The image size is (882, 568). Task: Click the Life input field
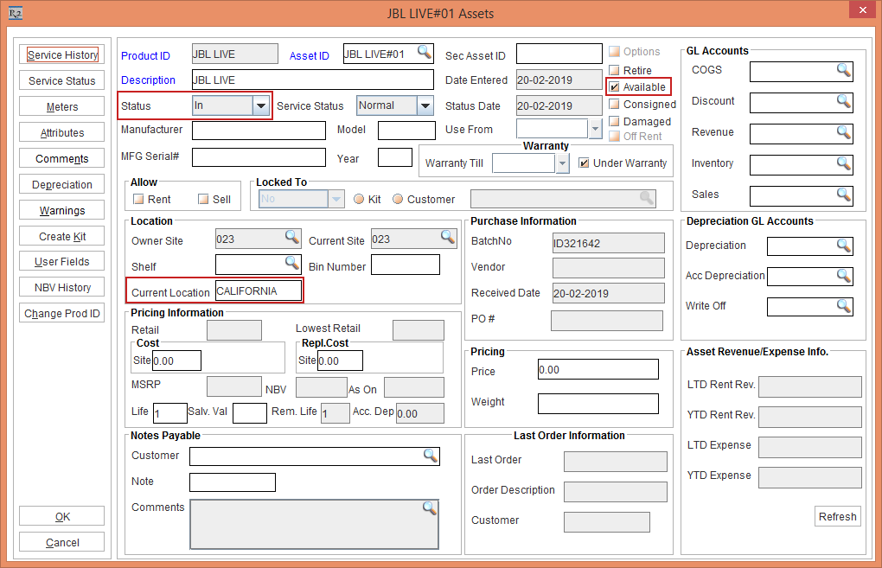[x=169, y=413]
